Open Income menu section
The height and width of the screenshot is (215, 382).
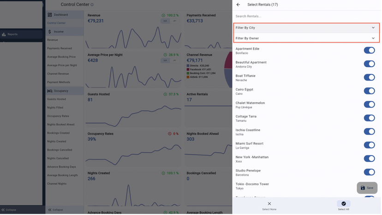65,32
